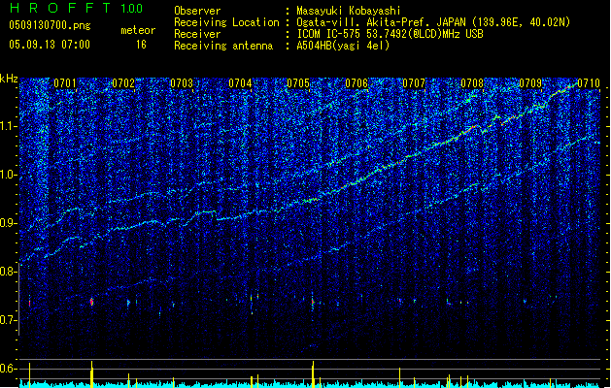This screenshot has height=388, width=611.
Task: Click time marker 0703
Action: point(182,83)
